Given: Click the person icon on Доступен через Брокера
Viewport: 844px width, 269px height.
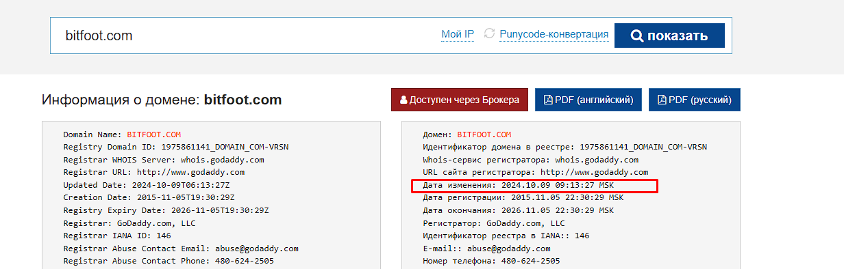Looking at the screenshot, I should [404, 100].
